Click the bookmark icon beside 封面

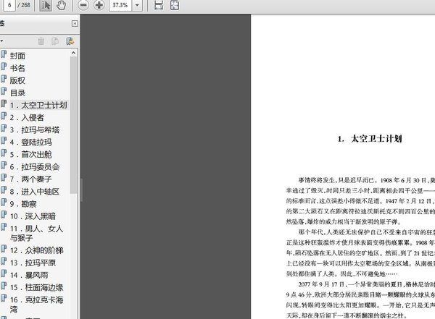coord(4,54)
